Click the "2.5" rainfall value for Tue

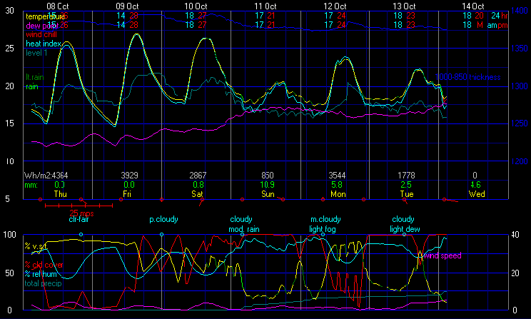point(406,185)
